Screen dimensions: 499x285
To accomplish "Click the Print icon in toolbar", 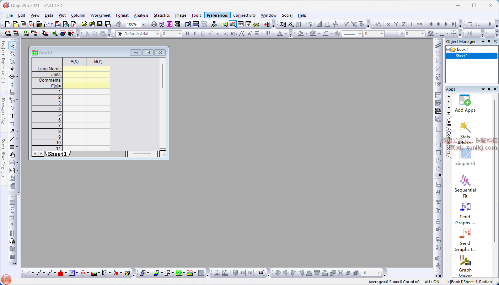I will (154, 24).
